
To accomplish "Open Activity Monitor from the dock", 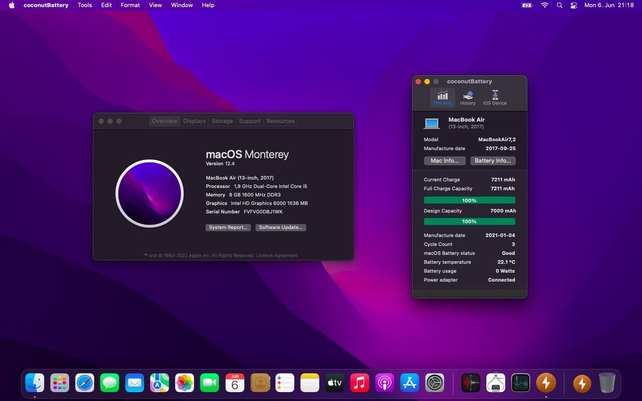I will pyautogui.click(x=521, y=383).
